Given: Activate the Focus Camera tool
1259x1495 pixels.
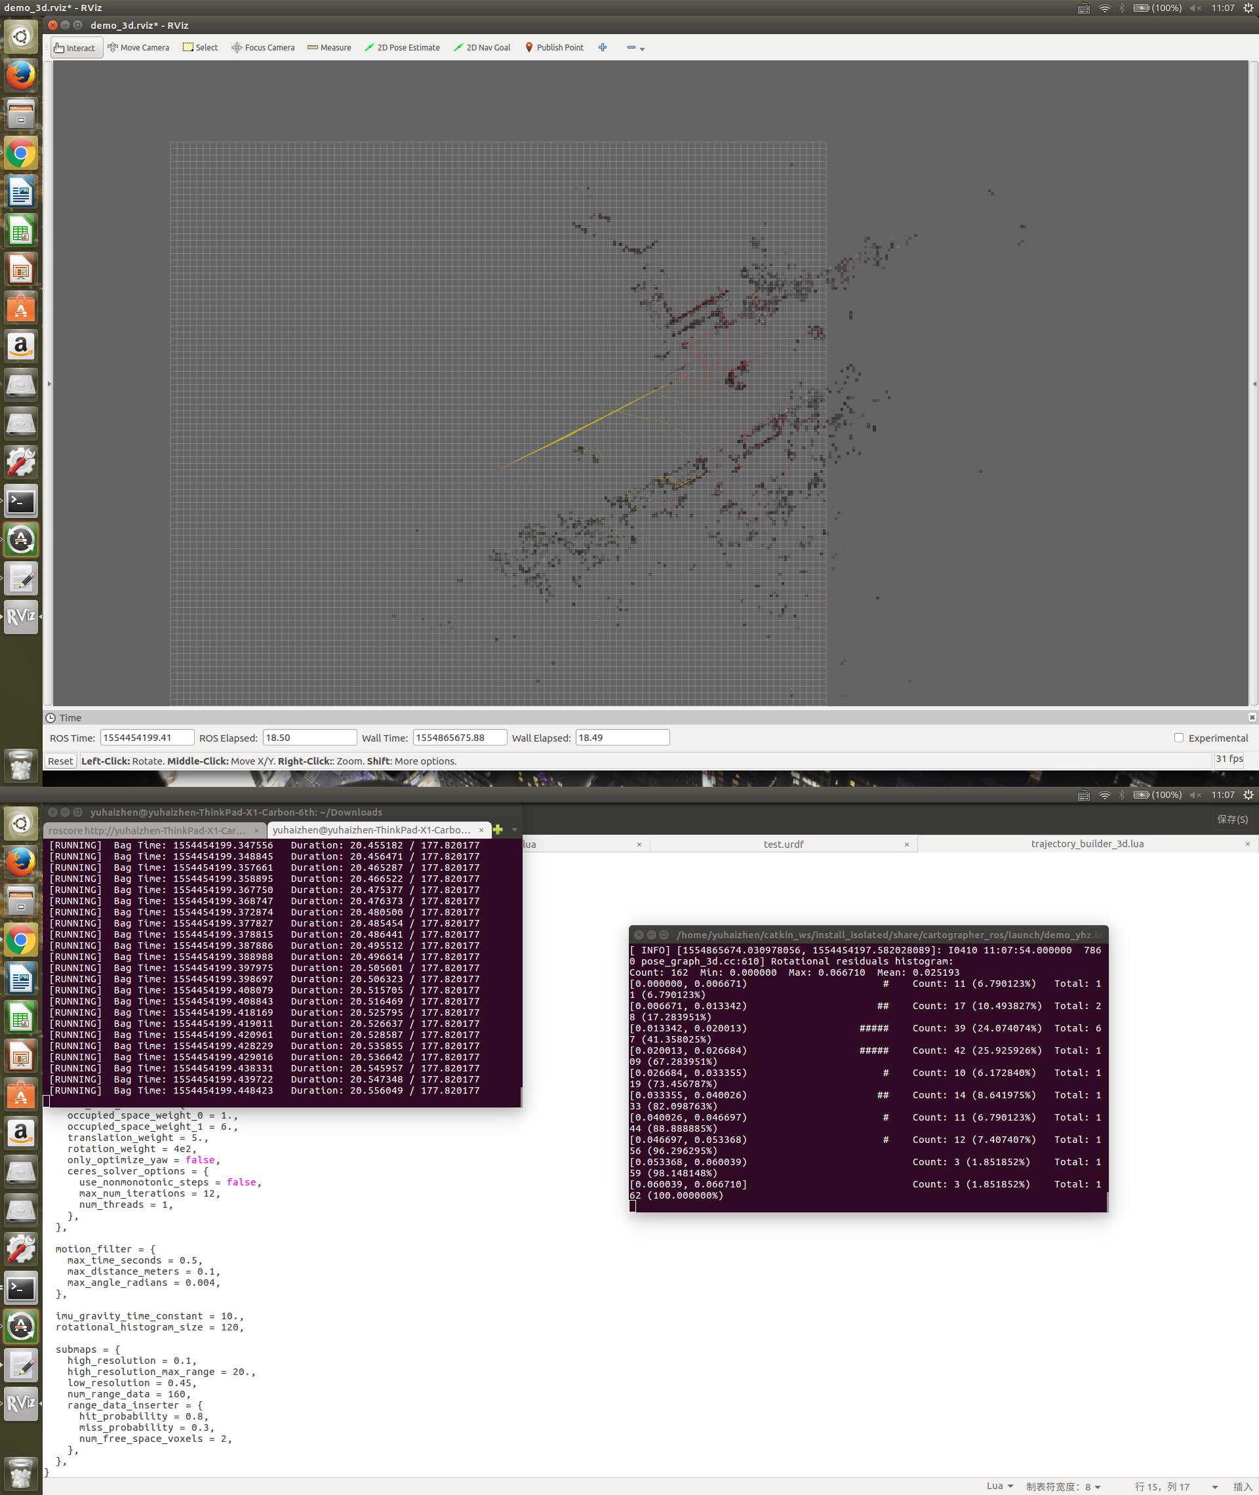Looking at the screenshot, I should [263, 47].
